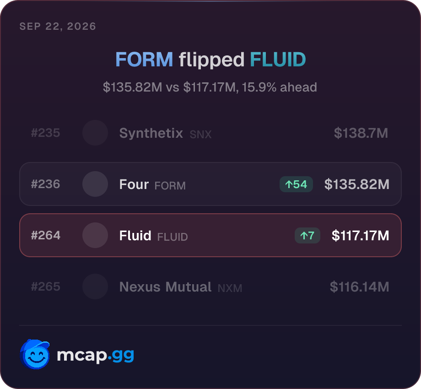Select the highlighted Fluid ranking row

click(x=210, y=235)
